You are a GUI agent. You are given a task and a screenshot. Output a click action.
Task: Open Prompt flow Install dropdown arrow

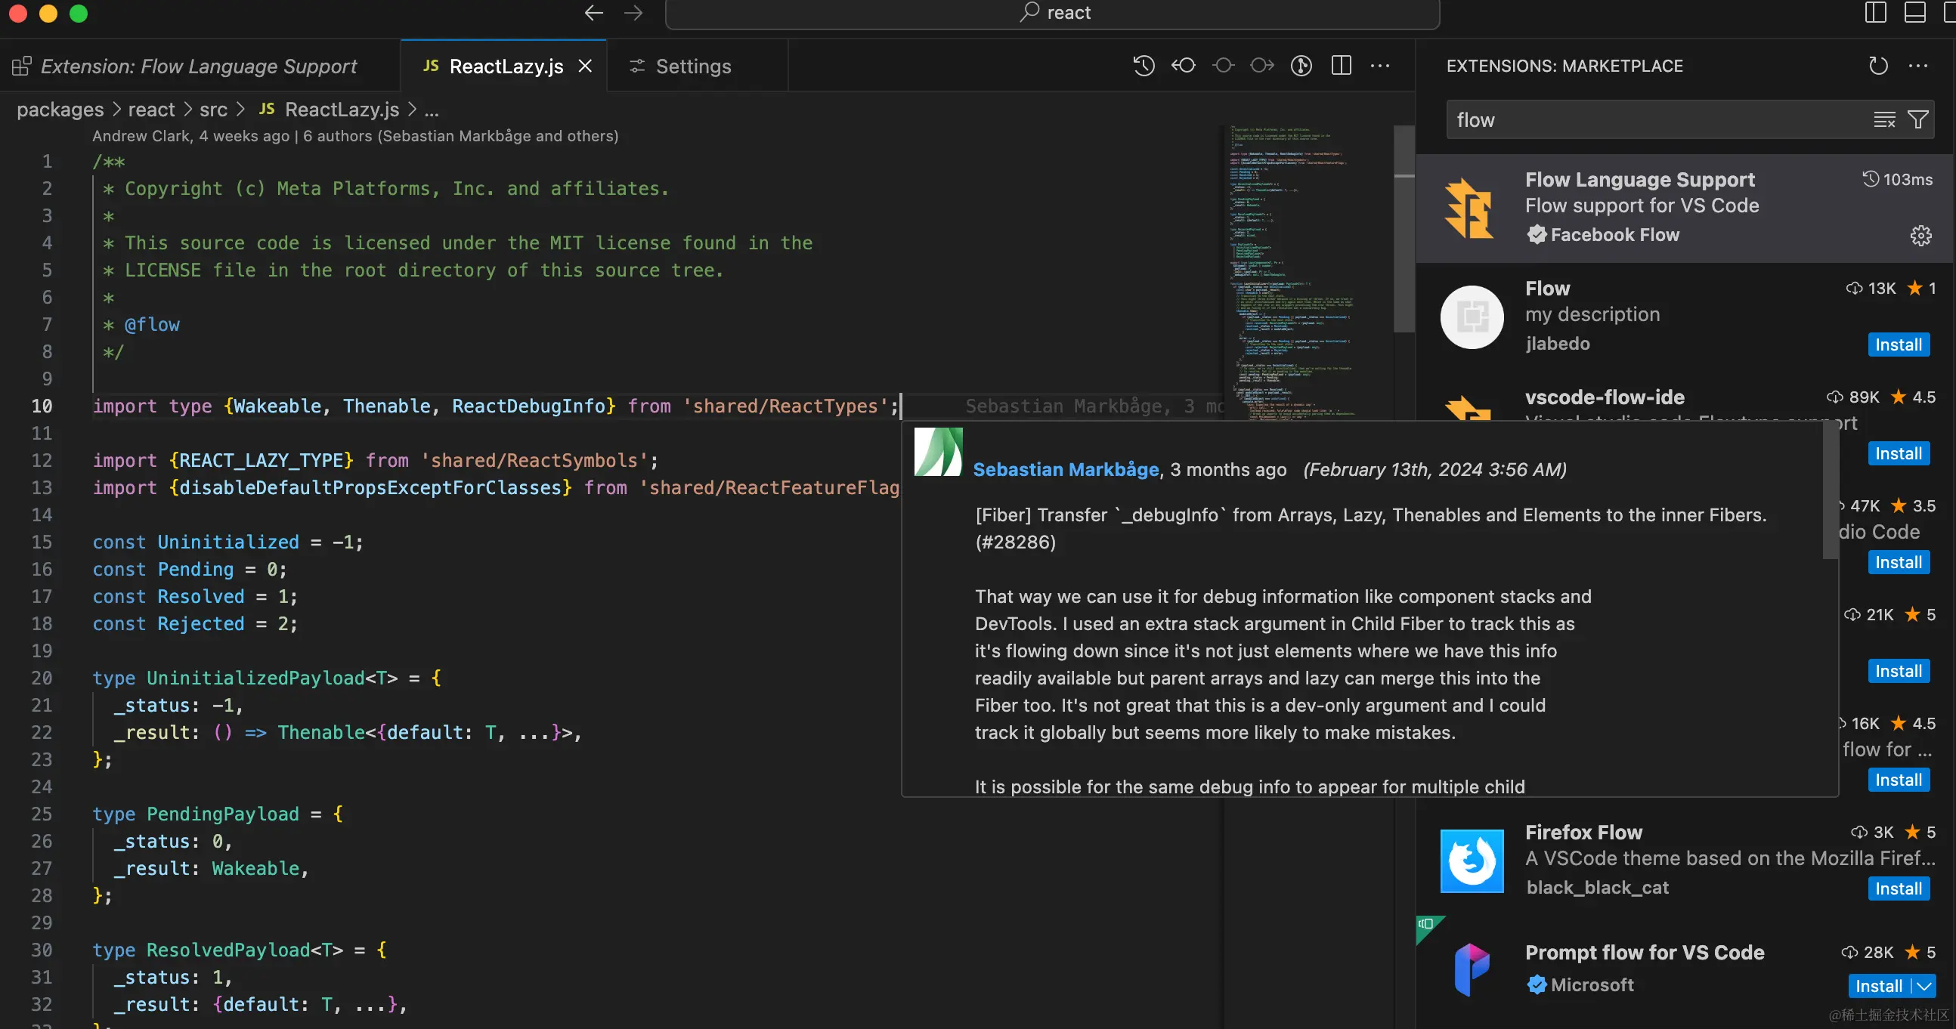coord(1924,986)
